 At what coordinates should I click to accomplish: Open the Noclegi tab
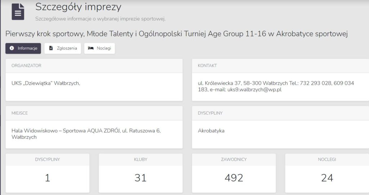click(99, 48)
